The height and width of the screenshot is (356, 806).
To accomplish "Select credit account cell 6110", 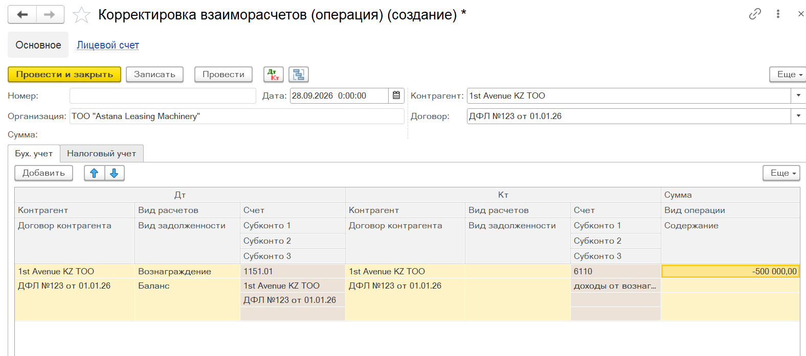I will [x=616, y=271].
